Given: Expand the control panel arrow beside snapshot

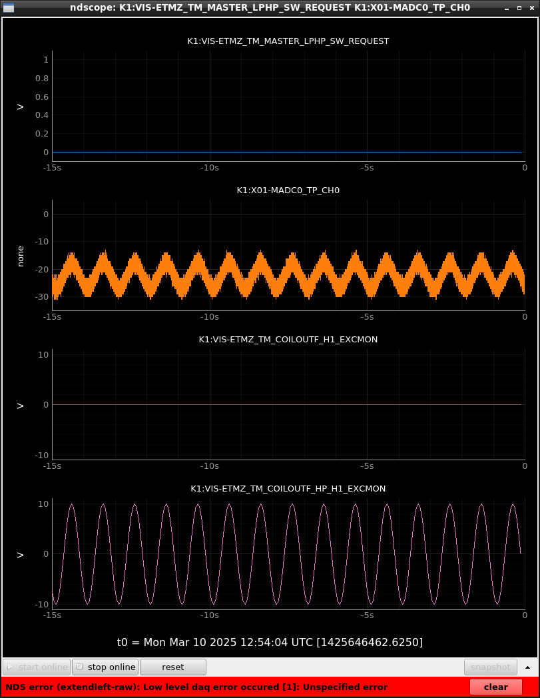Looking at the screenshot, I should coord(527,667).
